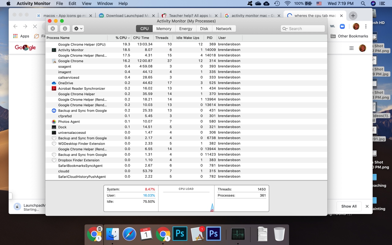Click the Wi-Fi menu bar icon
This screenshot has width=392, height=245.
pyautogui.click(x=288, y=3)
